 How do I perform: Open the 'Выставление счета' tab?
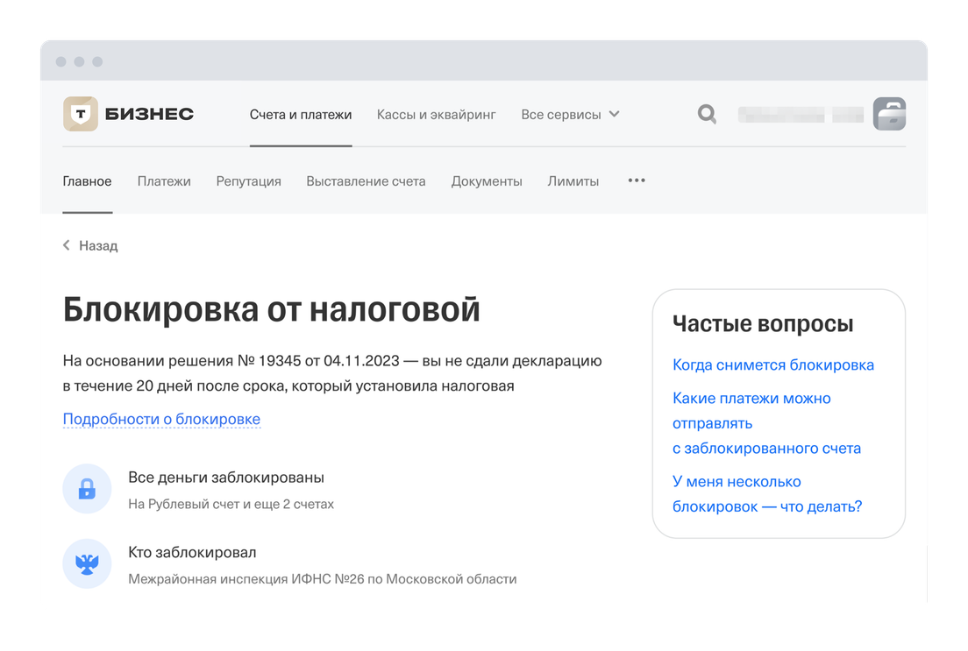pos(366,181)
